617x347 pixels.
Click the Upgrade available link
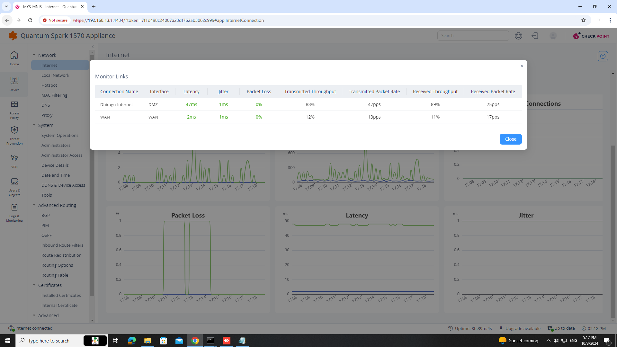(x=523, y=328)
